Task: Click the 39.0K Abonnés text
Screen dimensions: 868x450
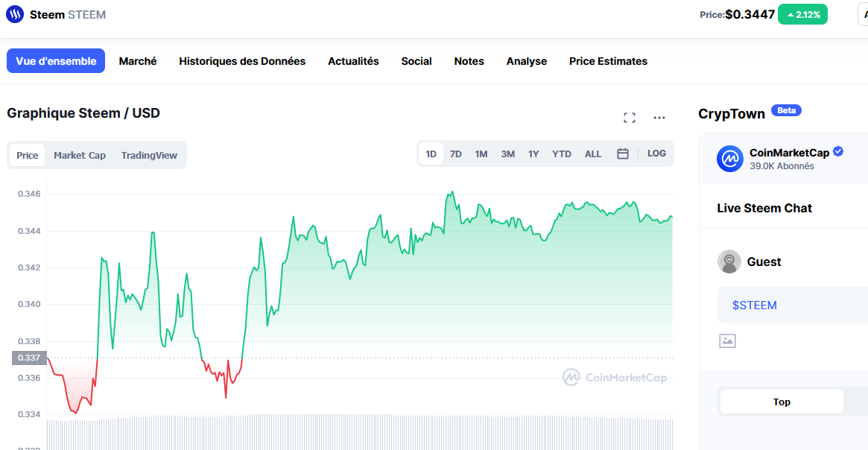Action: (782, 166)
